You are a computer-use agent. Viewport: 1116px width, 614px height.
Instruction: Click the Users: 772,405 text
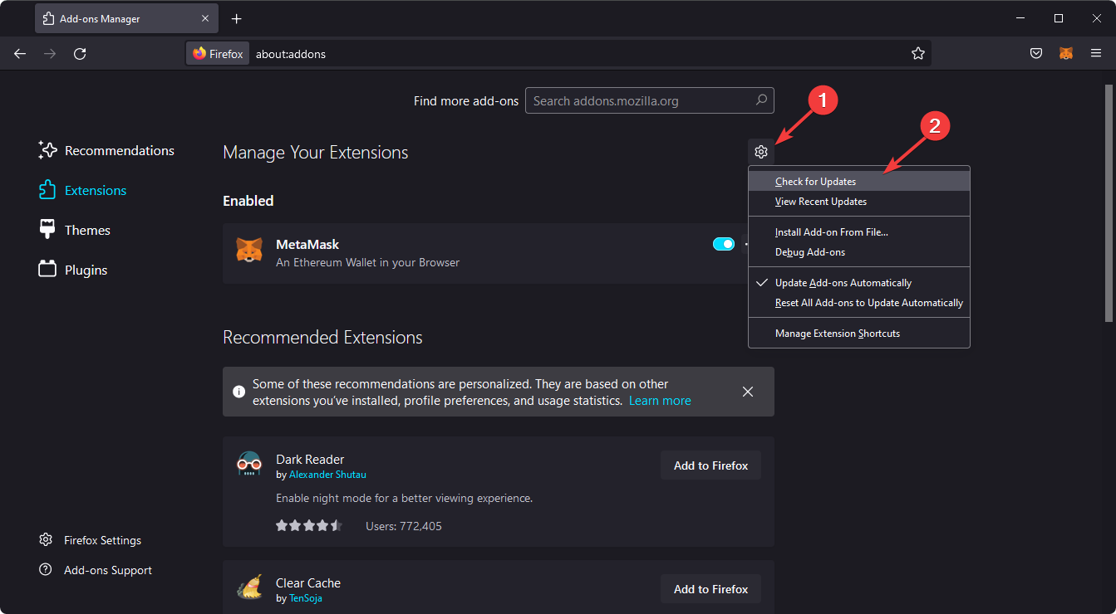click(x=404, y=526)
